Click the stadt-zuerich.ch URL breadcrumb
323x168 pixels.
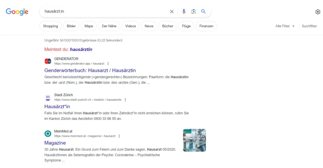tap(88, 100)
